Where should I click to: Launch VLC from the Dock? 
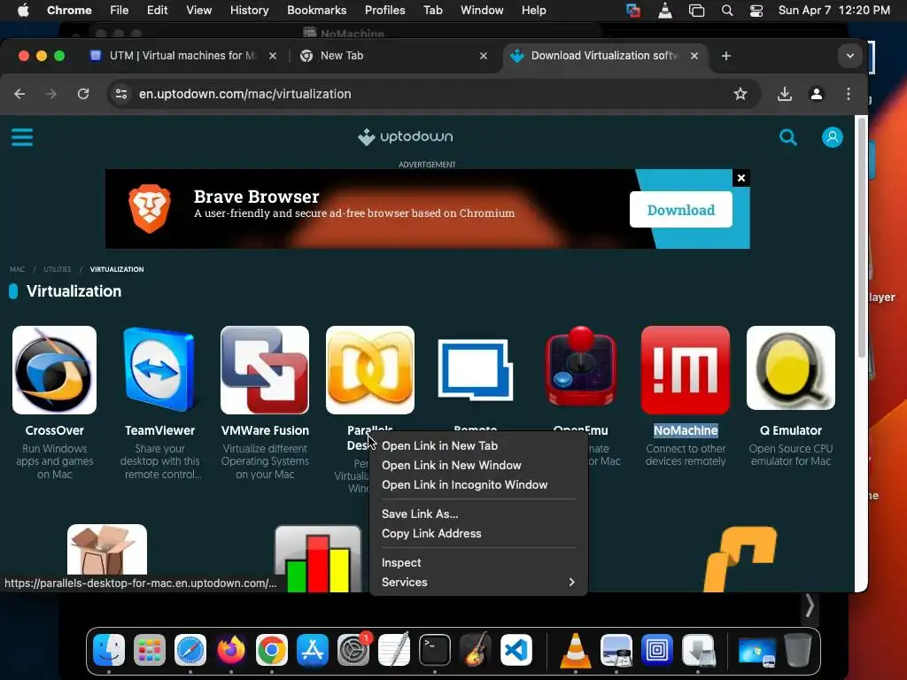pos(576,650)
